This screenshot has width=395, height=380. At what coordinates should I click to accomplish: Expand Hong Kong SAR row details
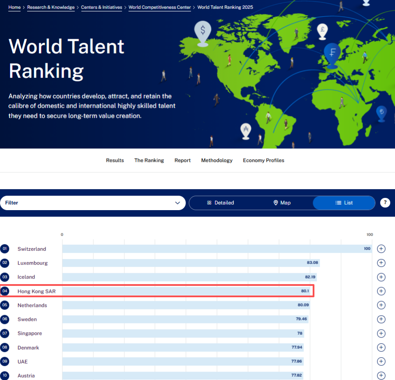coord(381,291)
